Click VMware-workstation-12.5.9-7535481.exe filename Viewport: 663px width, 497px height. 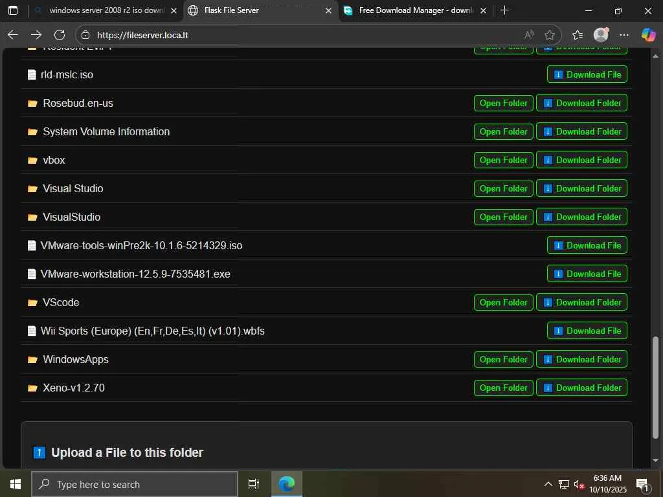[x=135, y=274]
